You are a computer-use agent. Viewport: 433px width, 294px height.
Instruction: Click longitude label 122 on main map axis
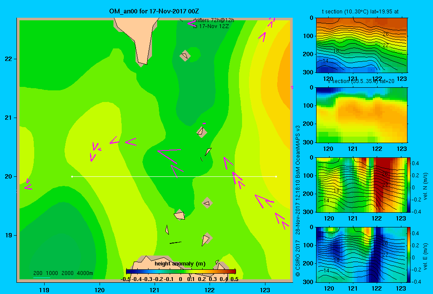tap(210, 290)
